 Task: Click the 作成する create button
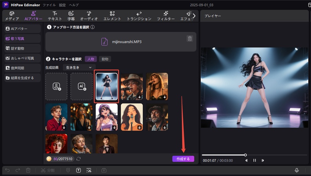(183, 159)
